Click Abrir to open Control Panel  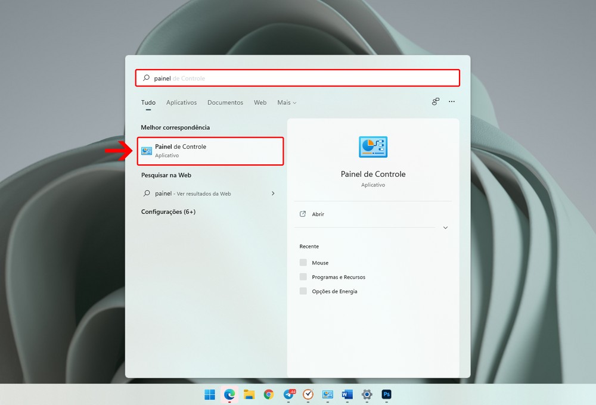click(x=318, y=214)
